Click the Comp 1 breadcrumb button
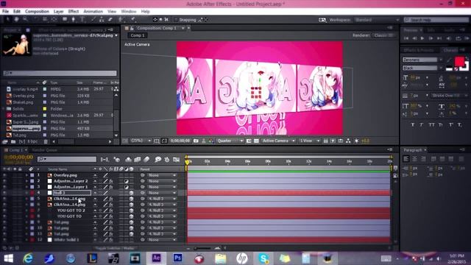 click(x=138, y=35)
